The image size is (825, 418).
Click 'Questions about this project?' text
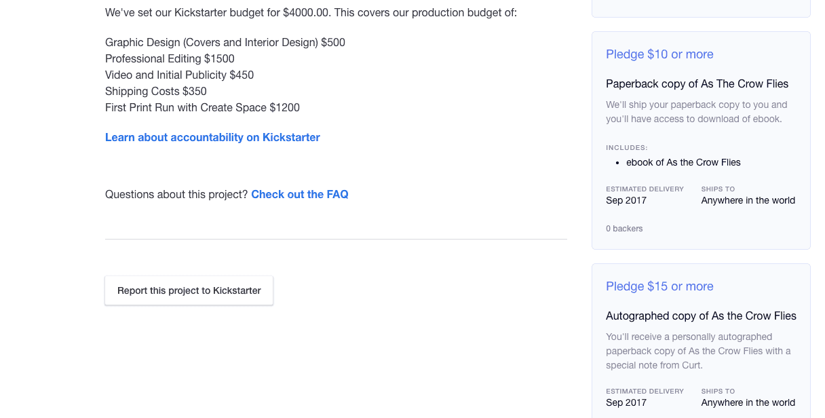tap(176, 194)
